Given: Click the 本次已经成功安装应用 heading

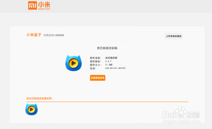Looking at the screenshot, I should 39,98.
